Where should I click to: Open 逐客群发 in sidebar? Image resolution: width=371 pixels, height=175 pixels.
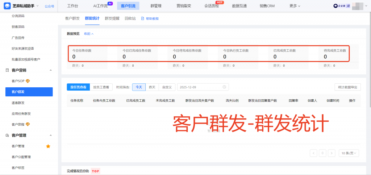pyautogui.click(x=18, y=103)
